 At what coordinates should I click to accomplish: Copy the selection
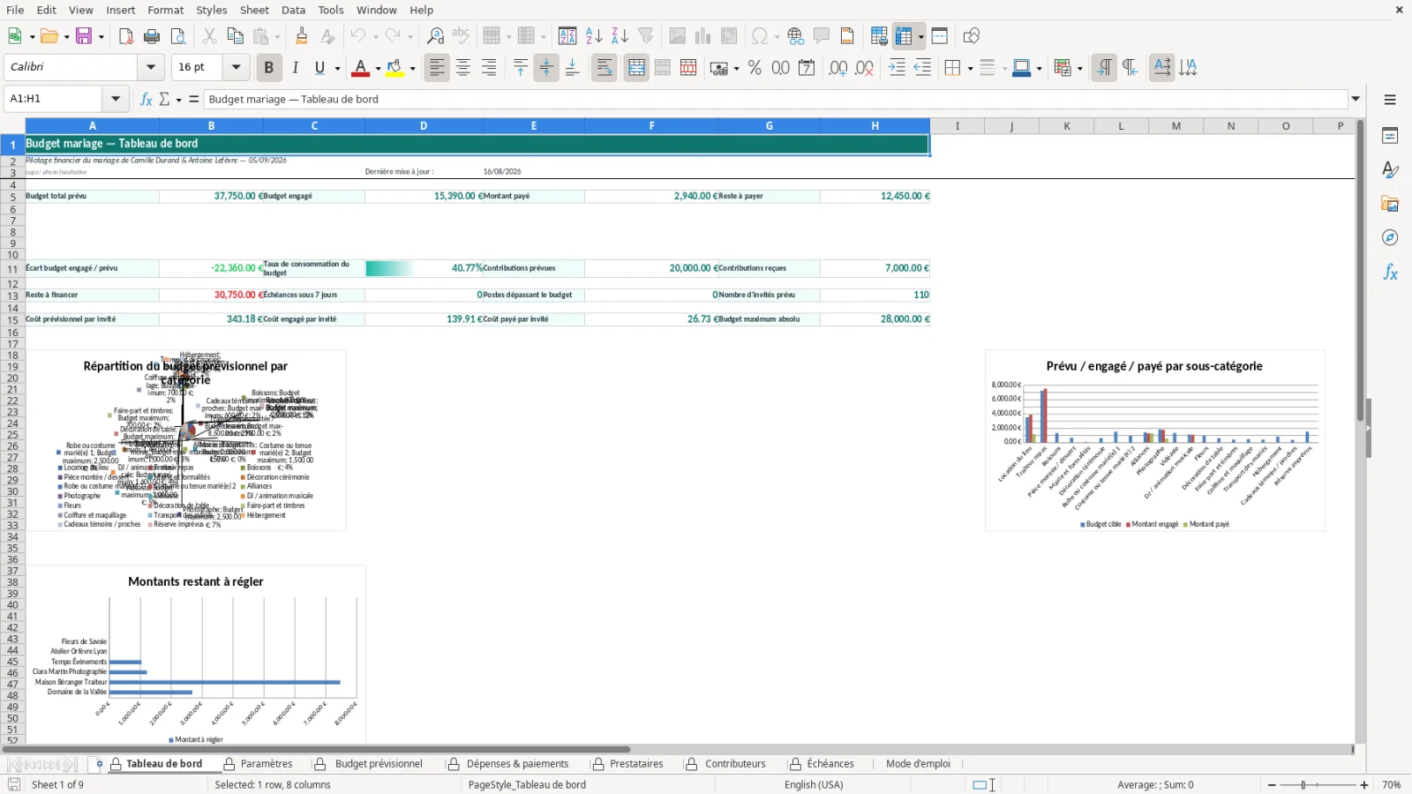(235, 36)
